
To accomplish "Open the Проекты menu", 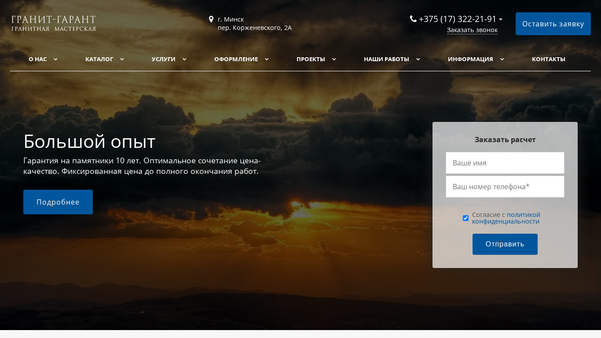I will (311, 59).
